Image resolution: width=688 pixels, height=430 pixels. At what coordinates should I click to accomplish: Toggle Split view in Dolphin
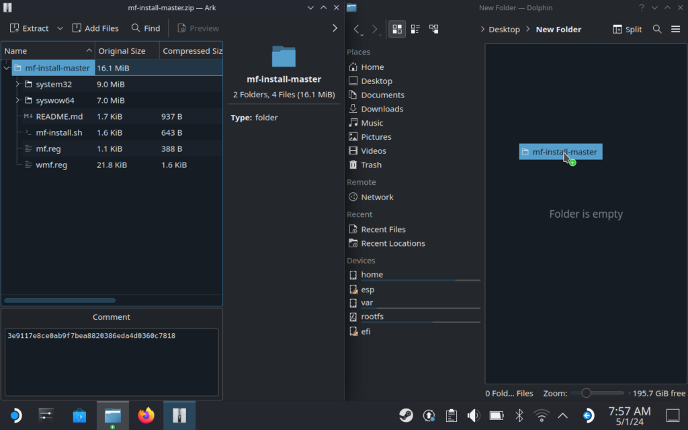pos(628,29)
